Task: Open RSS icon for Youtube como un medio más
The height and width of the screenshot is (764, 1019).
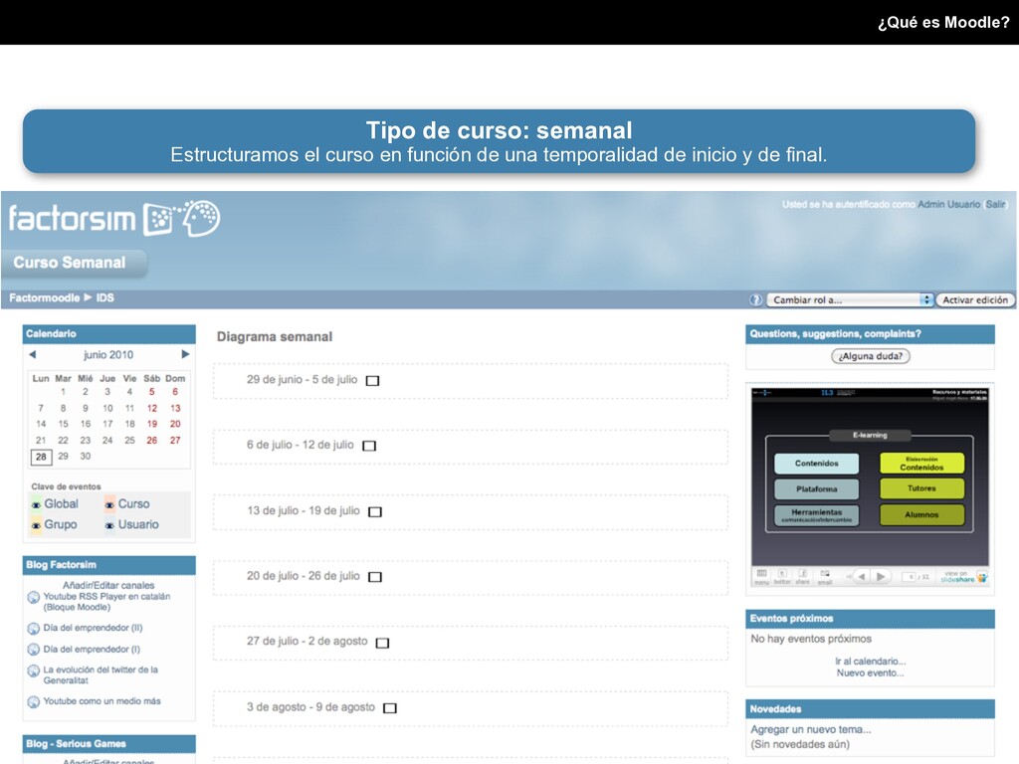Action: (x=34, y=701)
